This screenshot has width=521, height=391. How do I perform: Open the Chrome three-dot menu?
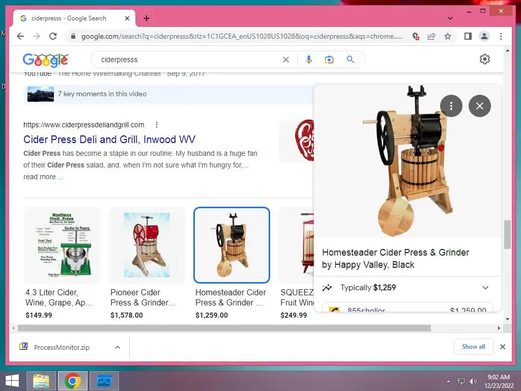(x=501, y=36)
